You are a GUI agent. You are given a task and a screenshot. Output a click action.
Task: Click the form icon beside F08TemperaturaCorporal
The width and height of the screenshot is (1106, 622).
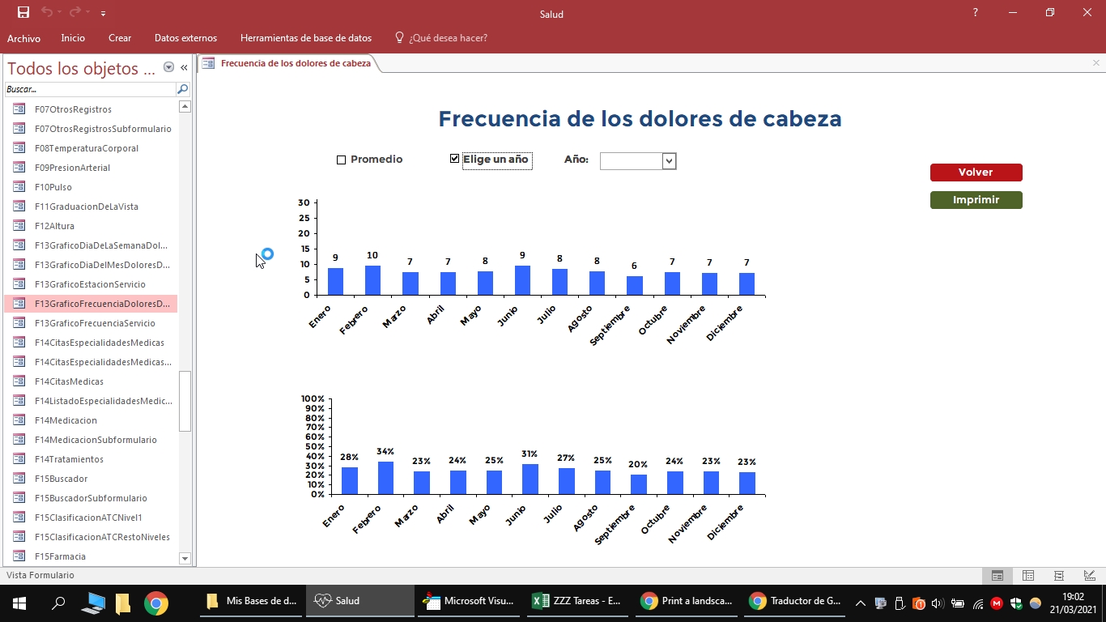(x=19, y=148)
